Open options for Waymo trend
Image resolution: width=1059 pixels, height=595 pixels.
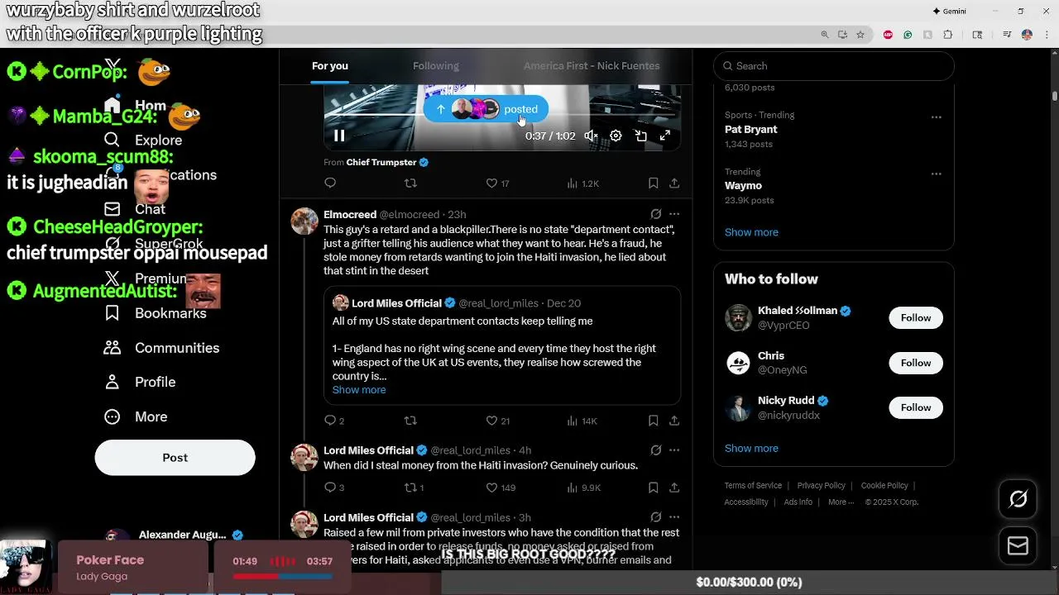tap(936, 174)
